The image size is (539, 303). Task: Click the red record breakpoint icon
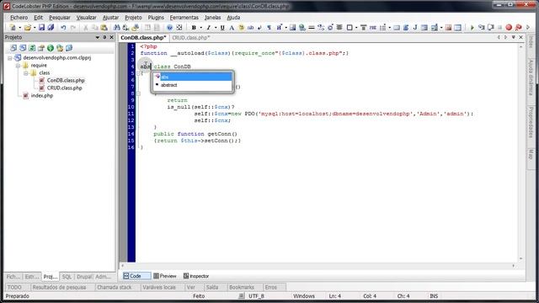tap(509, 28)
